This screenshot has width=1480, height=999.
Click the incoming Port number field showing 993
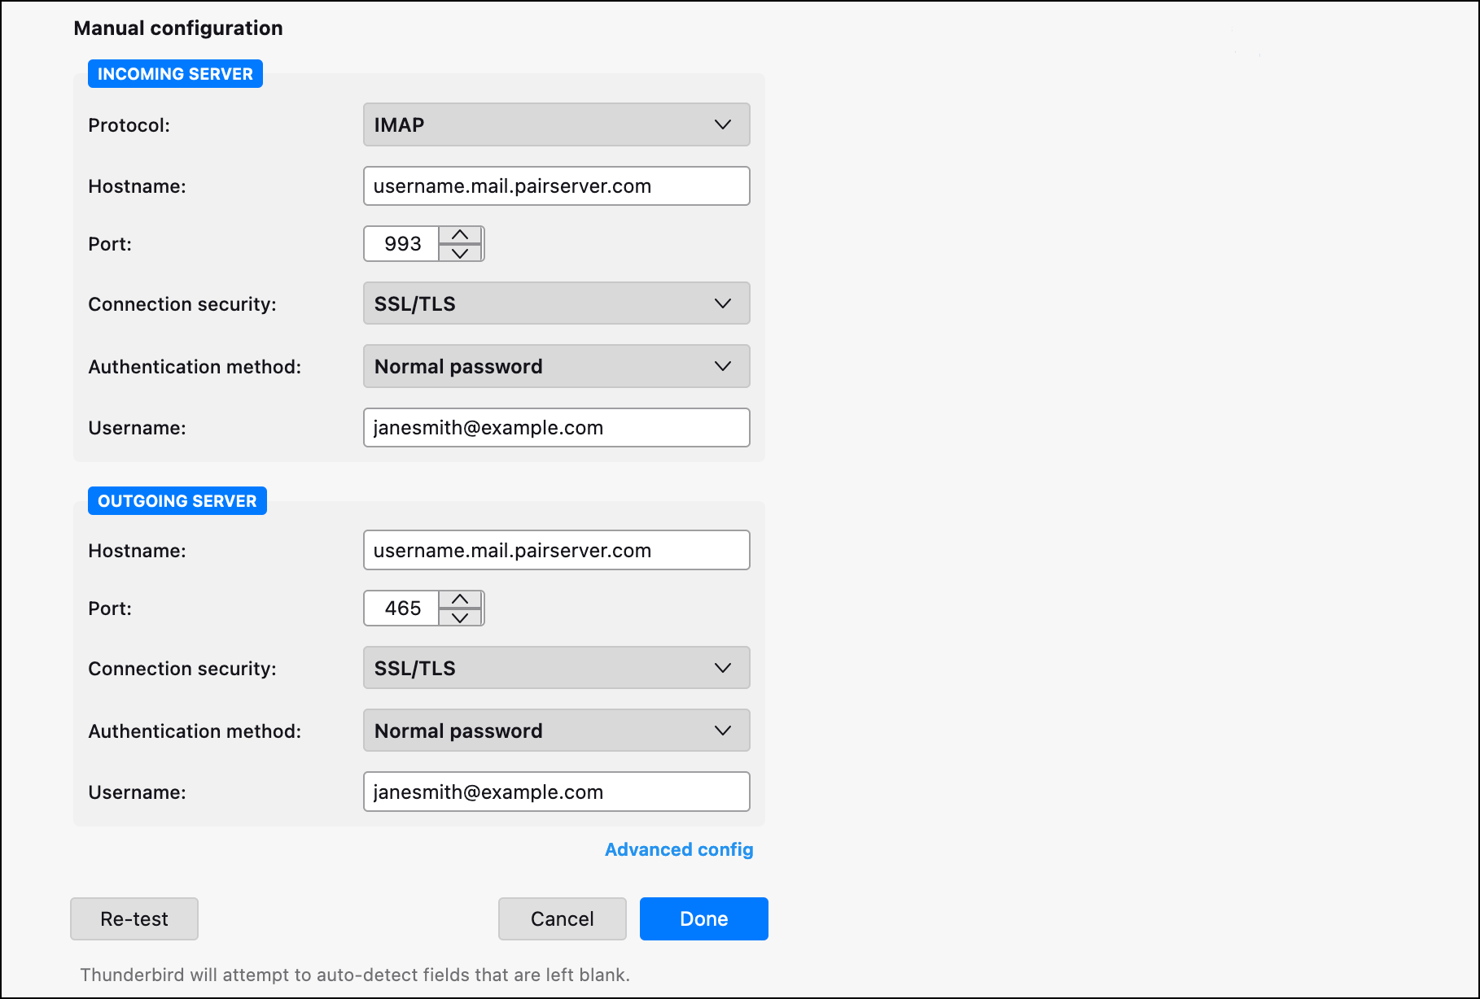pos(402,244)
